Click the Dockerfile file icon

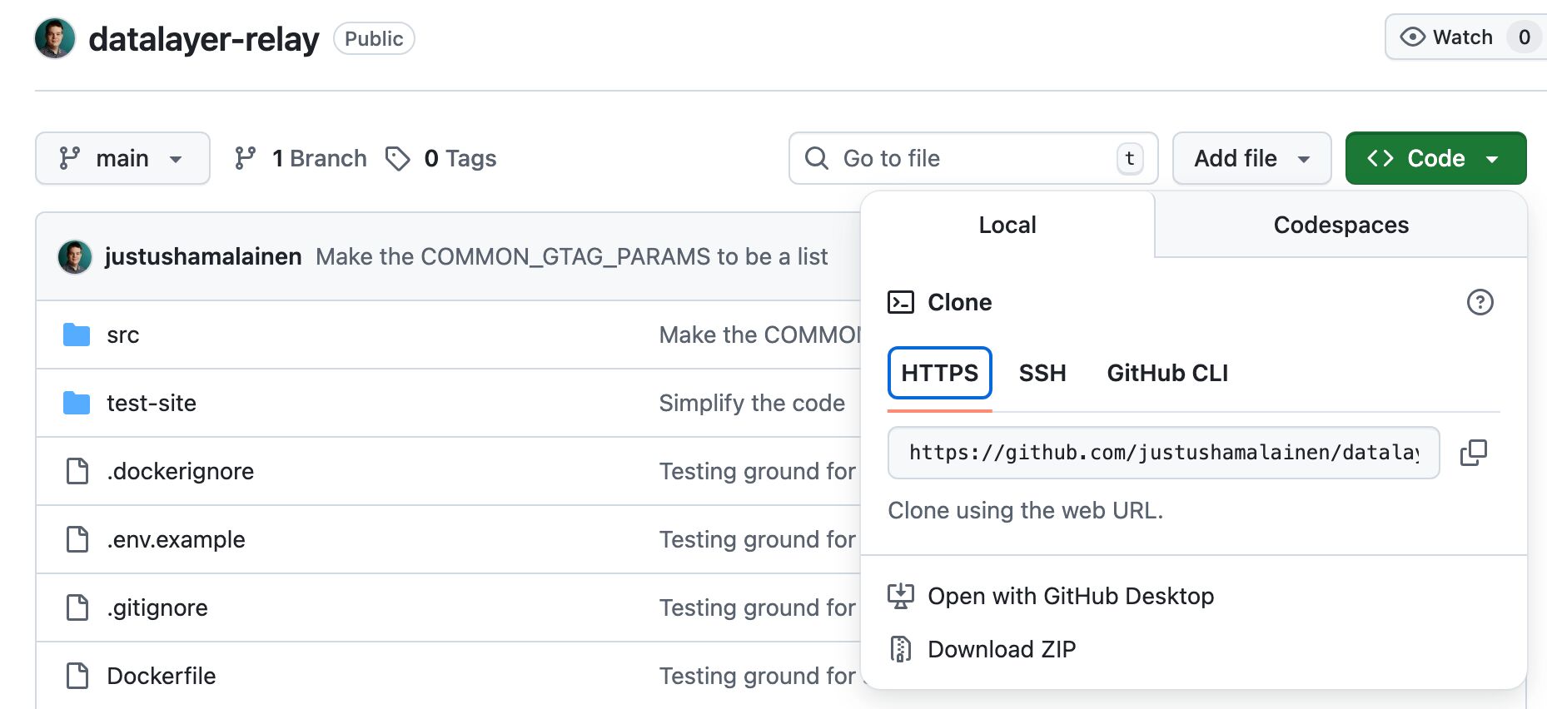point(77,676)
